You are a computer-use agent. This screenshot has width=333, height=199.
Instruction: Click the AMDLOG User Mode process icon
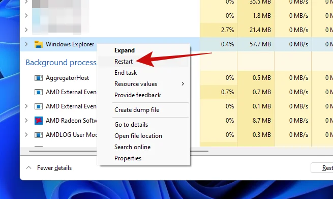pos(39,135)
